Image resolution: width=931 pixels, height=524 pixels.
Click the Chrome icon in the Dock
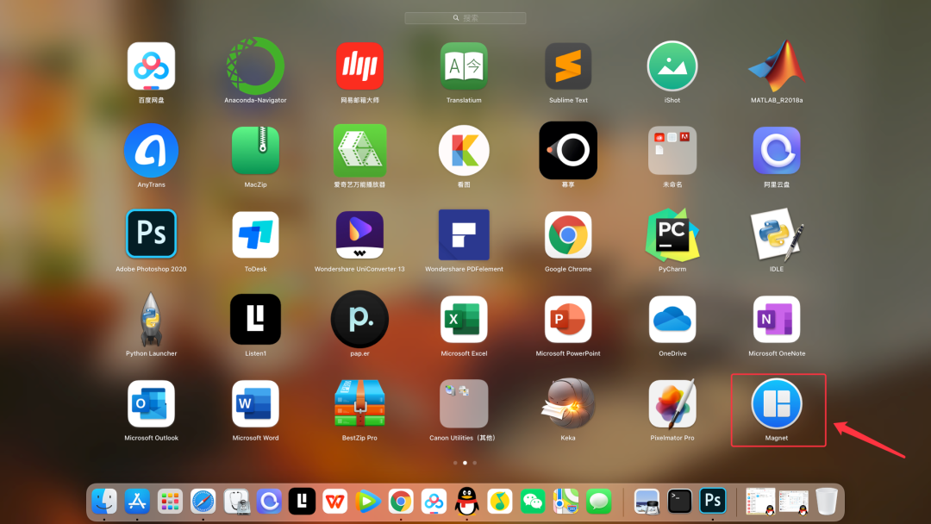(x=401, y=502)
